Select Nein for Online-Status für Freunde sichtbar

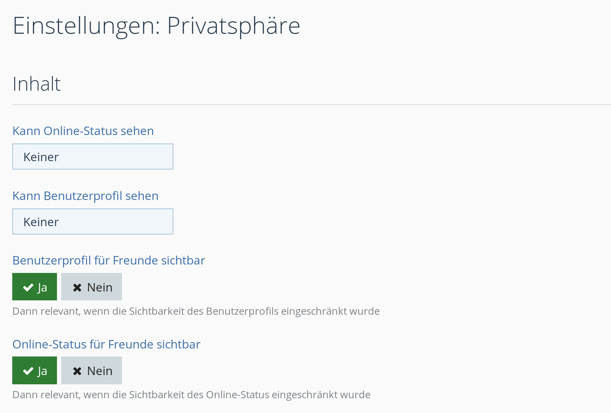pyautogui.click(x=92, y=370)
